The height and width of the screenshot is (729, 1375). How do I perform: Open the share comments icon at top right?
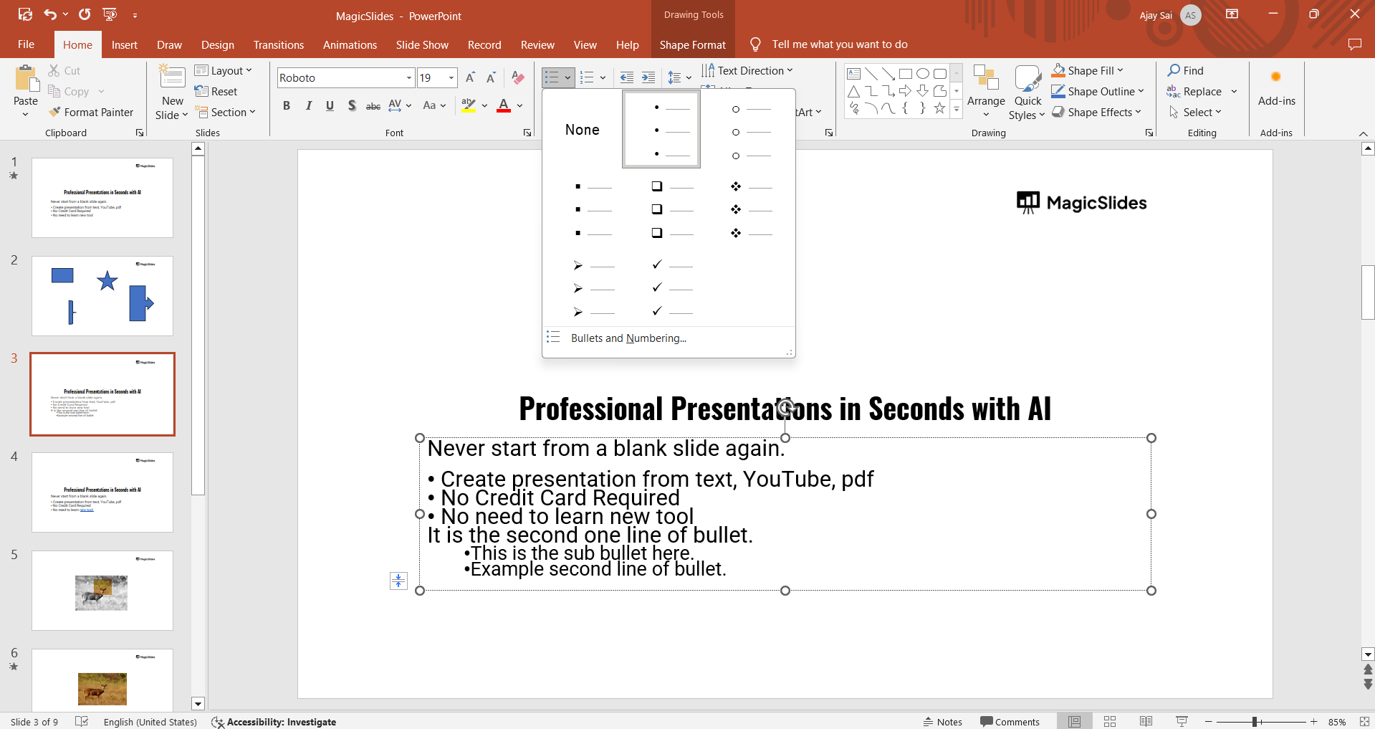(x=1354, y=44)
